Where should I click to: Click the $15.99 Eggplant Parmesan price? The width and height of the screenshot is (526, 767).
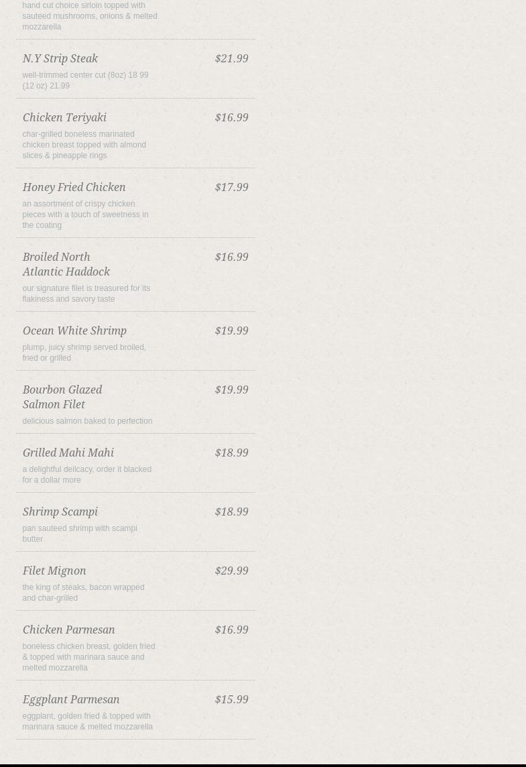pyautogui.click(x=232, y=700)
